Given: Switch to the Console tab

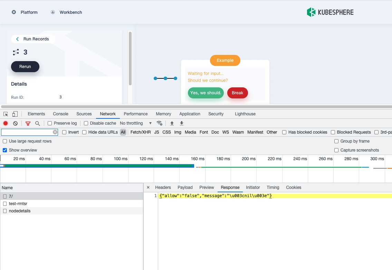Looking at the screenshot, I should point(60,114).
